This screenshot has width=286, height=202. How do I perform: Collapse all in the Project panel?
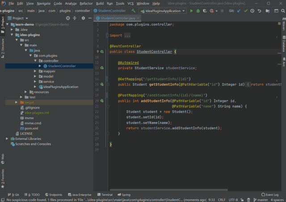pyautogui.click(x=75, y=18)
